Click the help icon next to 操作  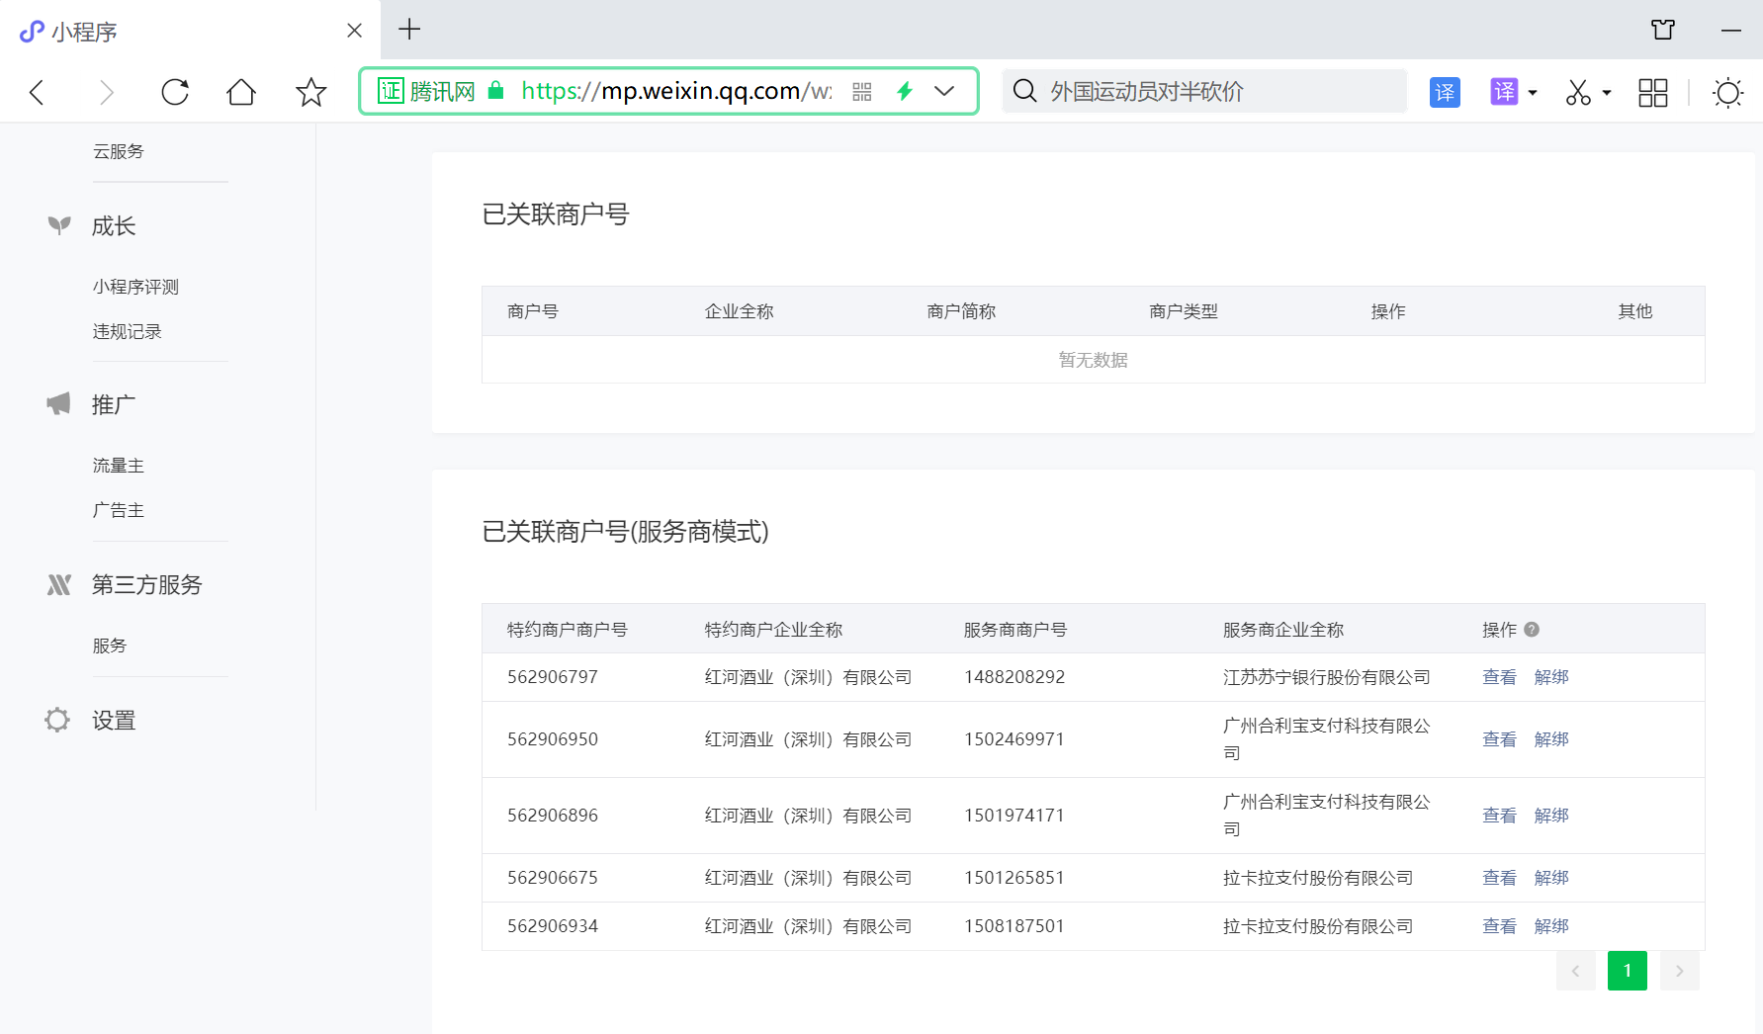click(1532, 629)
